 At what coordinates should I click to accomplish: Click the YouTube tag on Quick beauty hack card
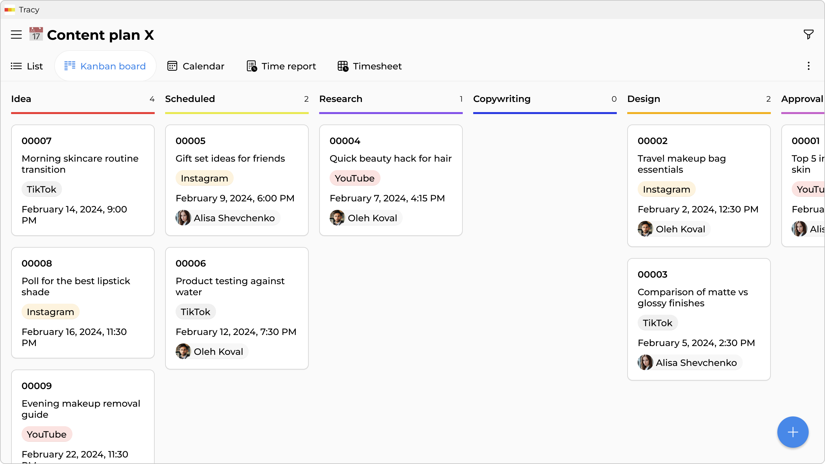(355, 178)
